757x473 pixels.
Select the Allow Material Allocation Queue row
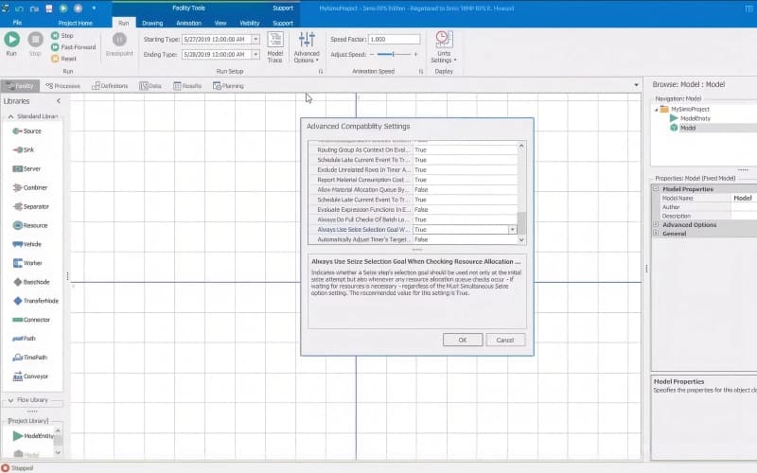click(x=414, y=190)
